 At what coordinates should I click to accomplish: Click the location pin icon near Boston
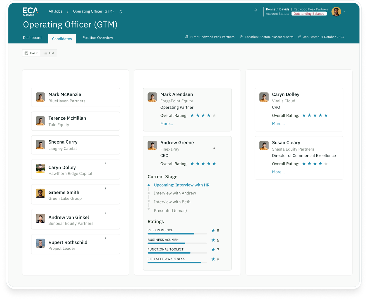coord(241,37)
